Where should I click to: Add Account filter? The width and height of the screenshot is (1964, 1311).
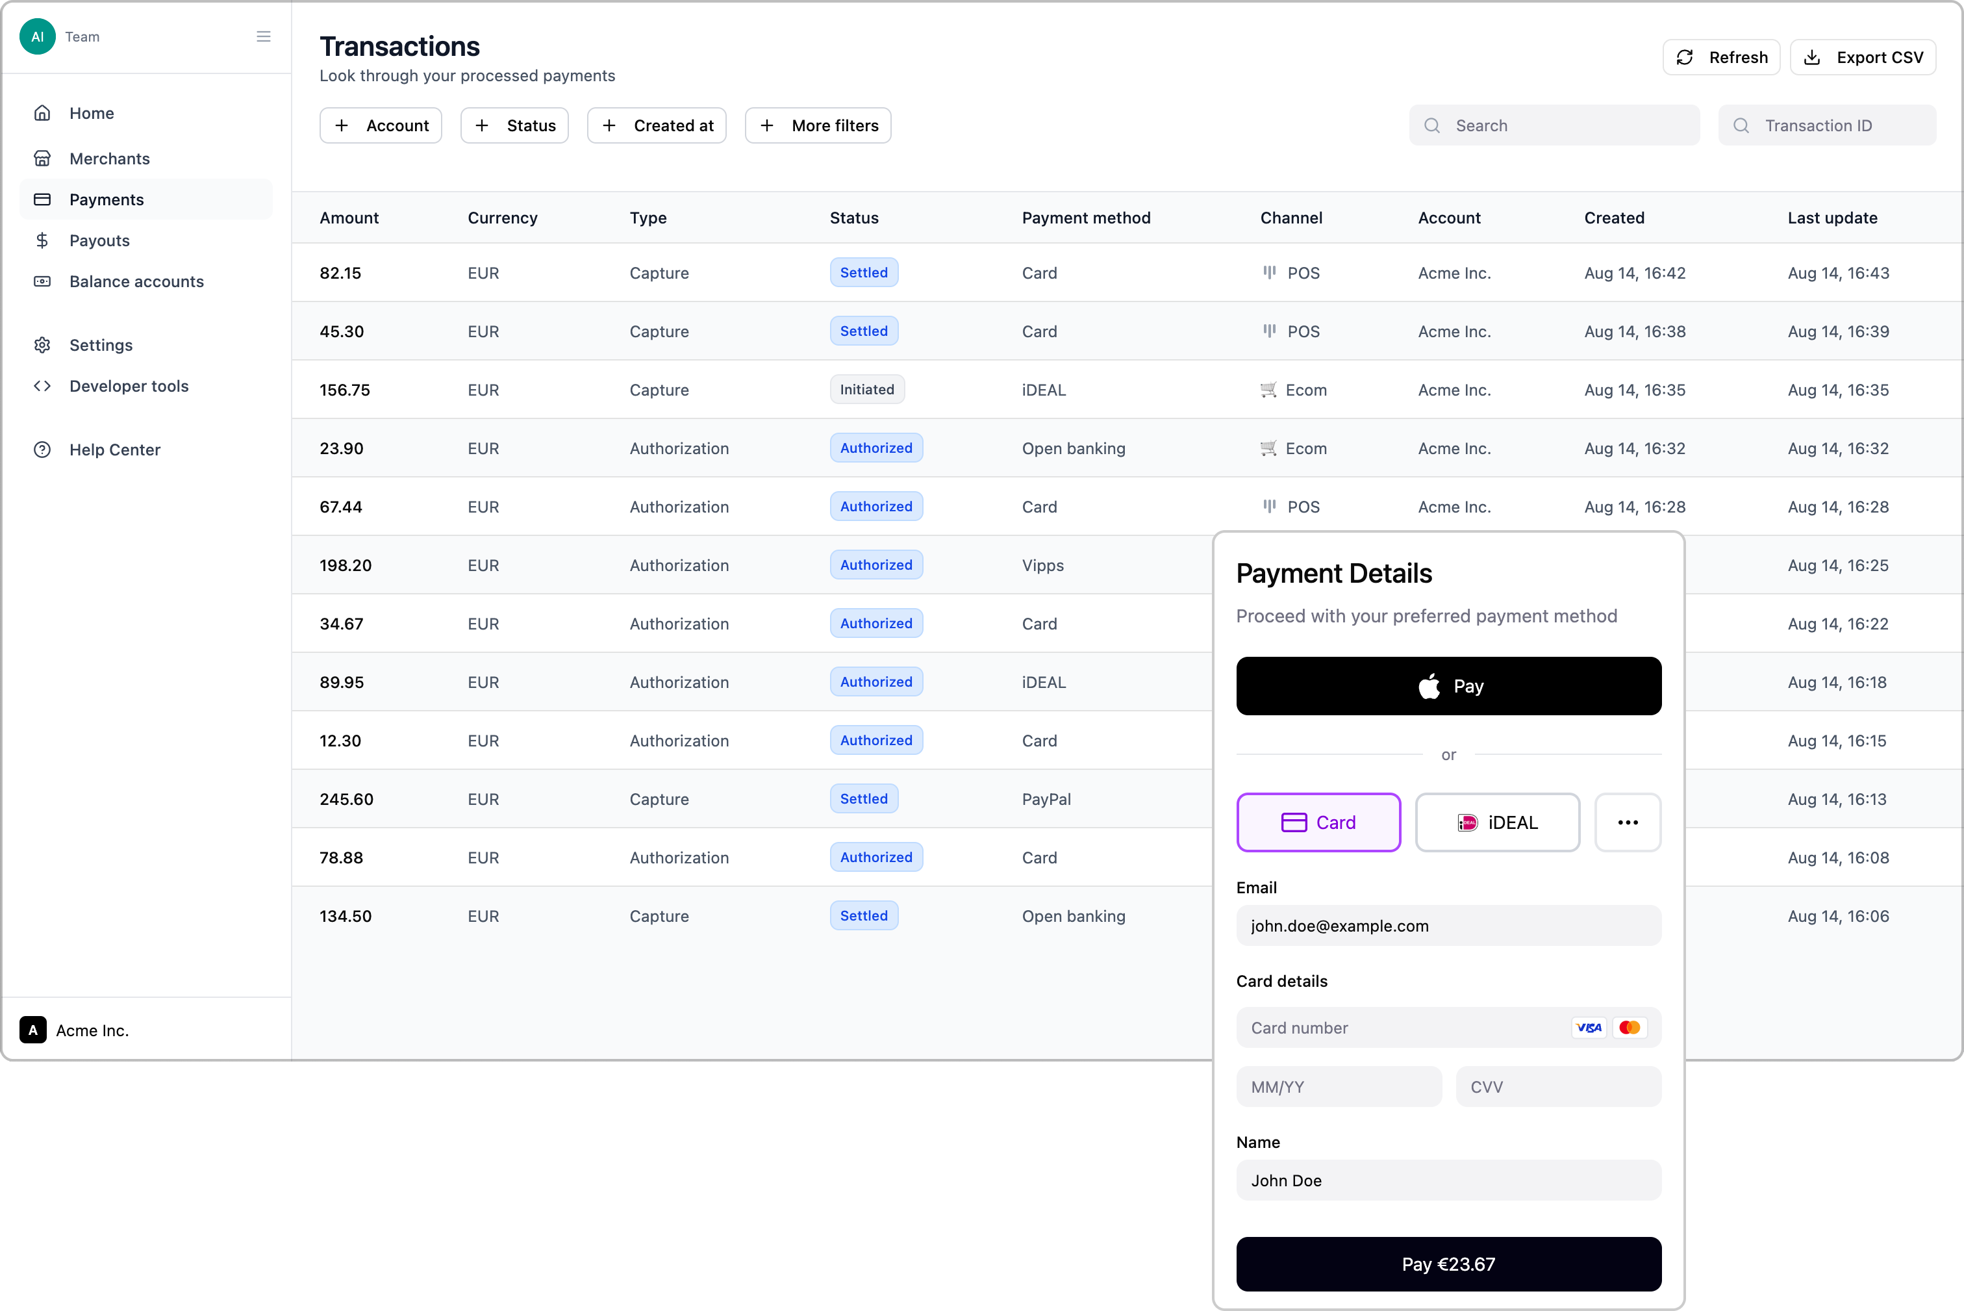click(x=380, y=125)
